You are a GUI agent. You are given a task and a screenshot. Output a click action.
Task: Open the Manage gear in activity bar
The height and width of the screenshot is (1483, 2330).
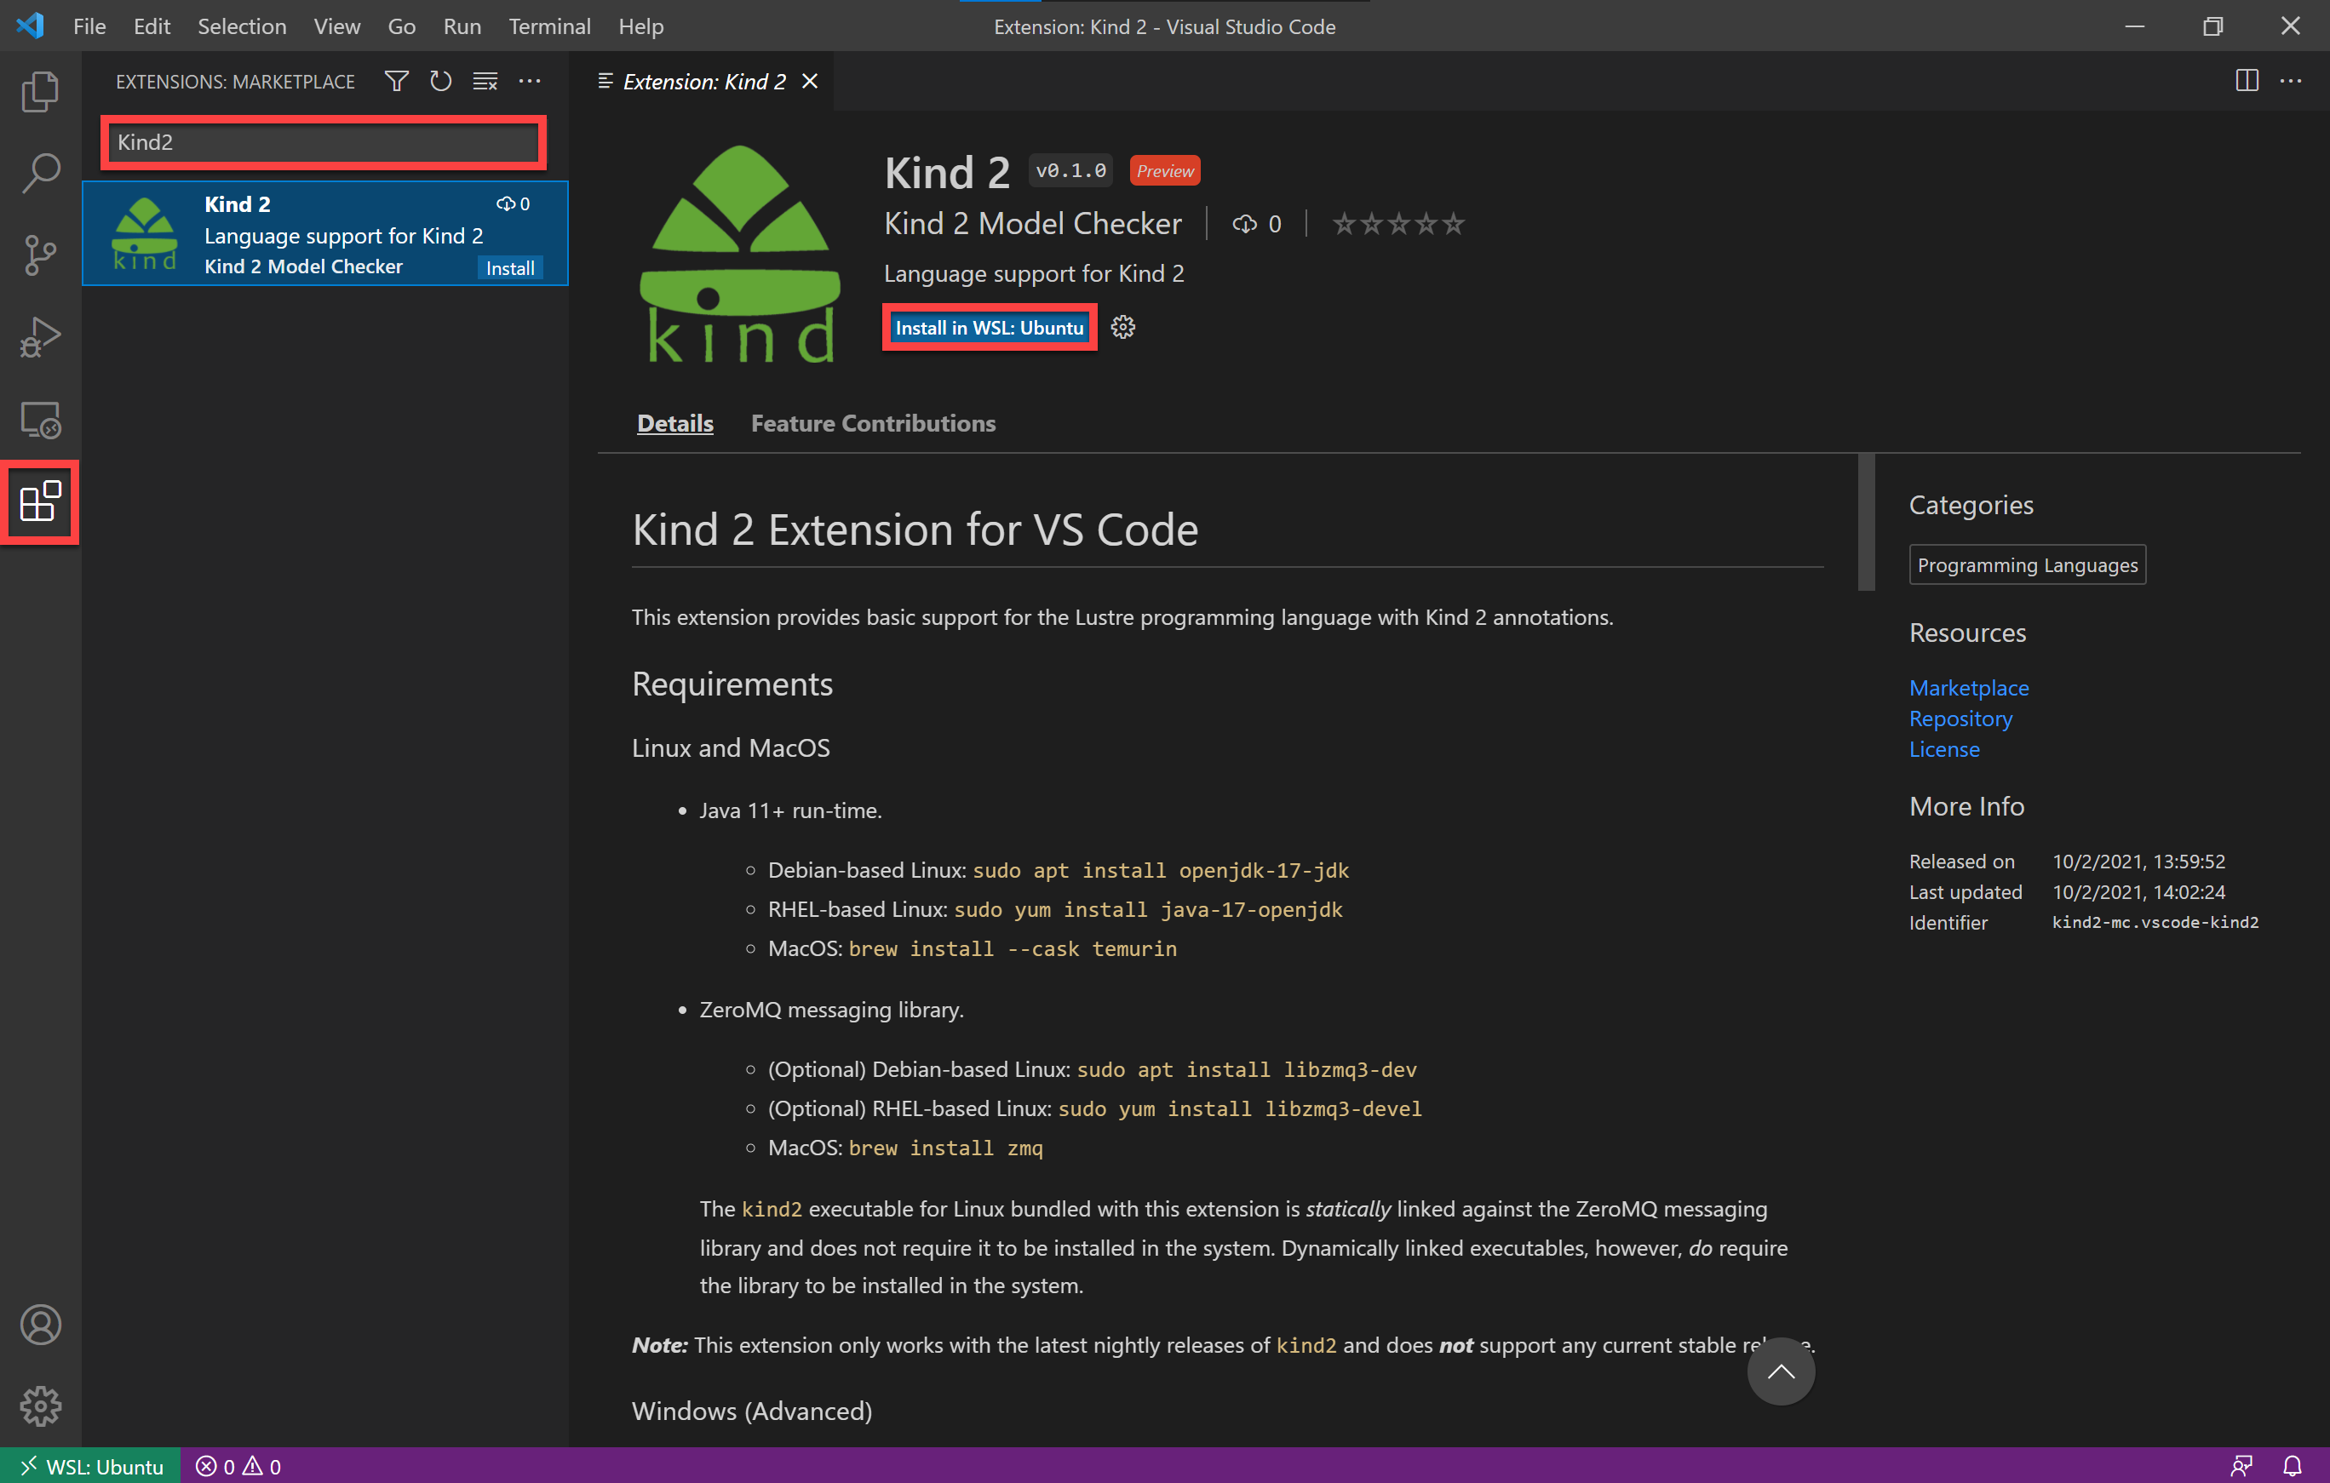41,1406
